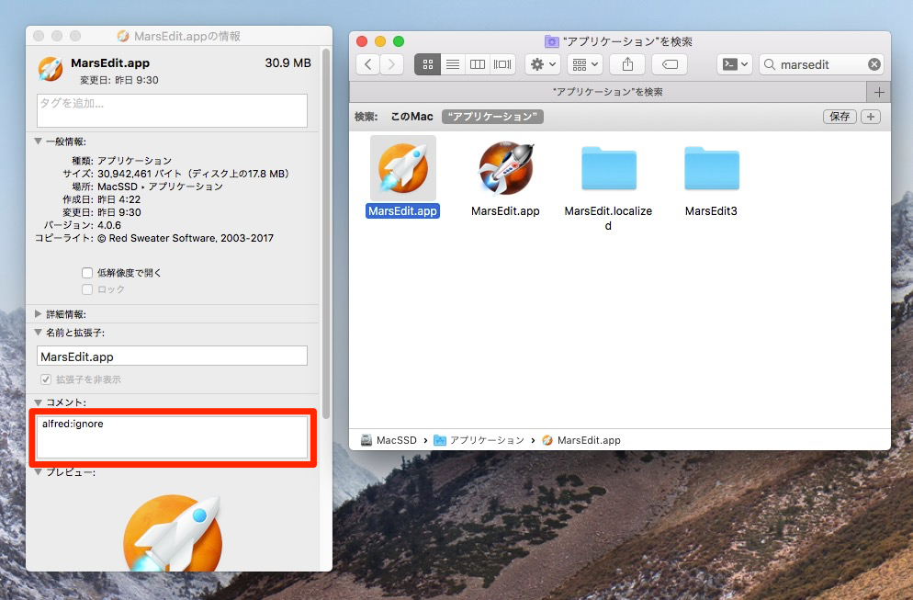Collapse the コメント section
The width and height of the screenshot is (913, 600).
[38, 402]
